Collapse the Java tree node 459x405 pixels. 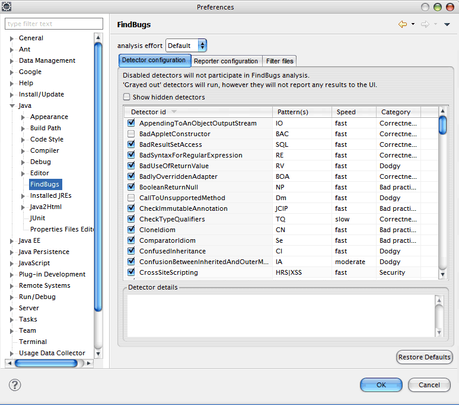12,106
